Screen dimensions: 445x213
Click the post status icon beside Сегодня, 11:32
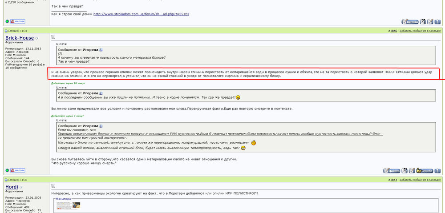(x=6, y=180)
